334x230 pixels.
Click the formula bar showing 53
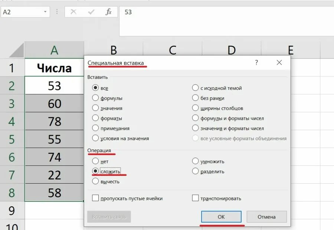click(227, 21)
